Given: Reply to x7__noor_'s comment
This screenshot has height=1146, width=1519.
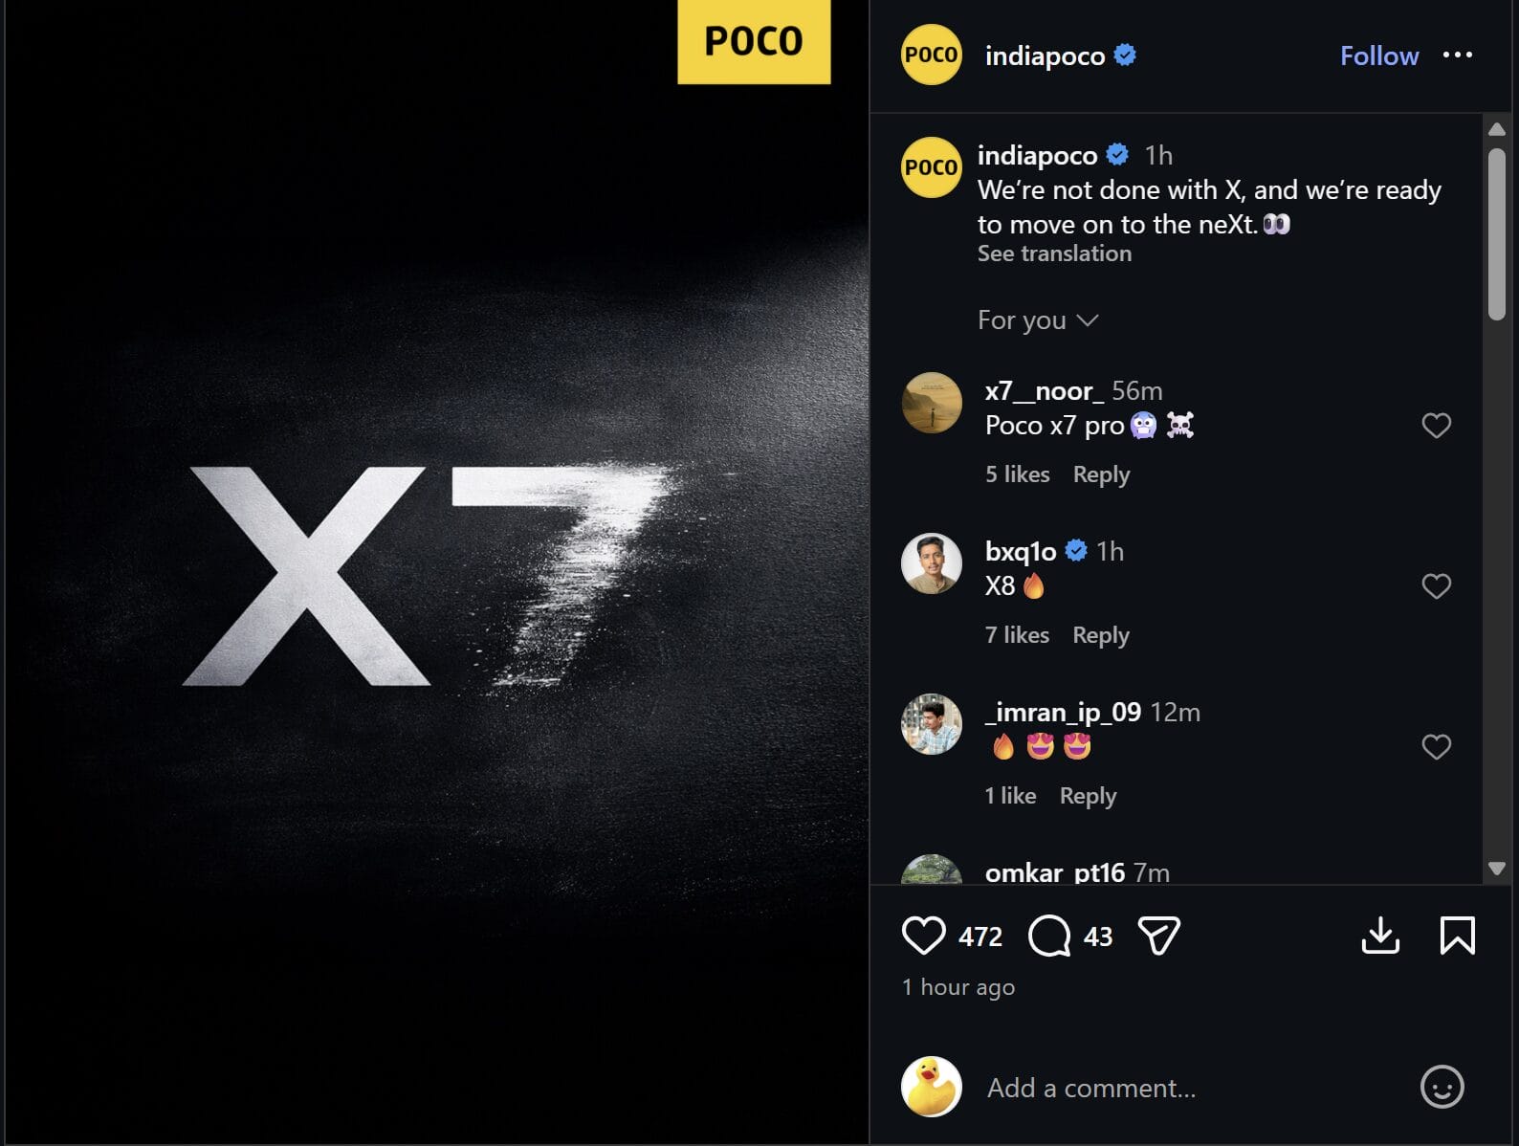Looking at the screenshot, I should click(x=1101, y=474).
